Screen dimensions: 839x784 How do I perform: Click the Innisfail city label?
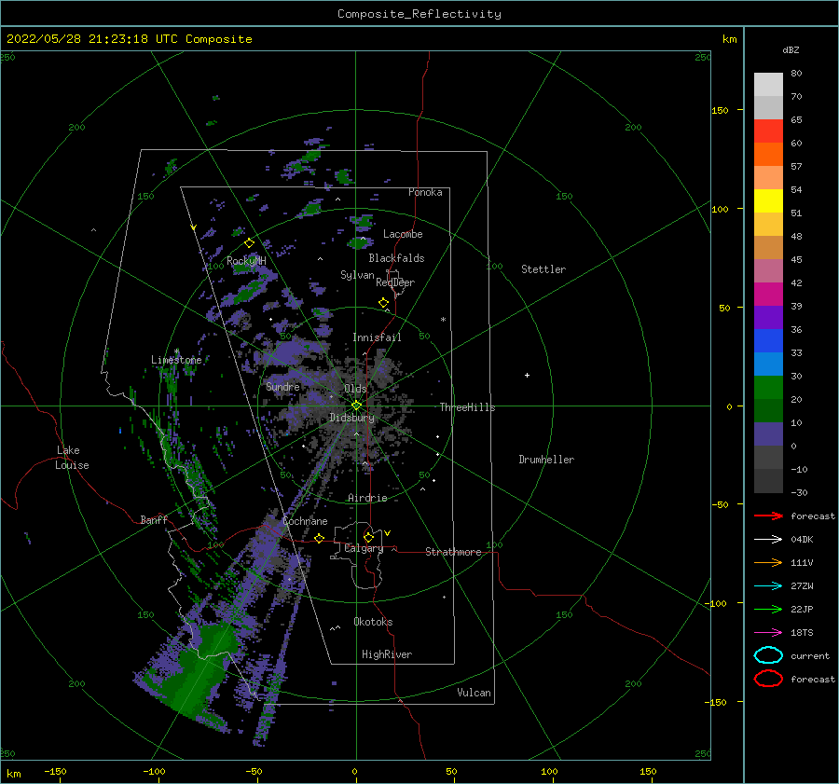377,337
